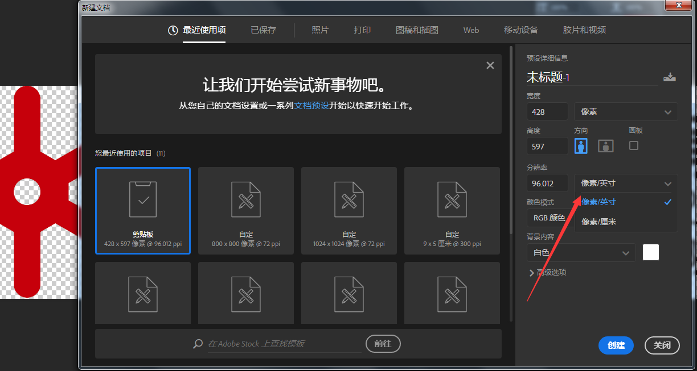Click the clock icon on Recent tab
The height and width of the screenshot is (371, 697).
(173, 31)
